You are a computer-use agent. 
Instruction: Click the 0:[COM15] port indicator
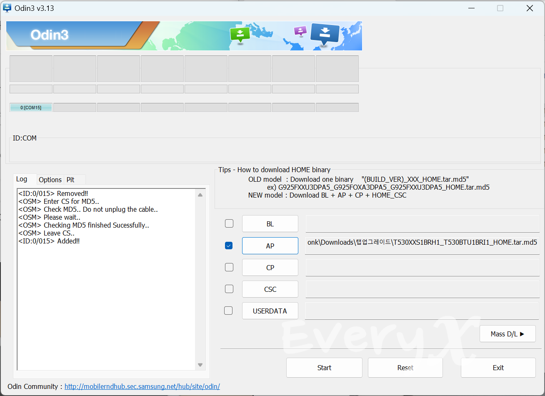click(31, 108)
